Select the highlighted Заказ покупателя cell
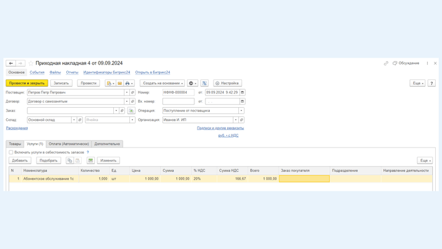The width and height of the screenshot is (442, 249). coord(304,178)
